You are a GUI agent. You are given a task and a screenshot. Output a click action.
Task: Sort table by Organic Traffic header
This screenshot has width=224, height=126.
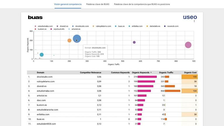167,73
